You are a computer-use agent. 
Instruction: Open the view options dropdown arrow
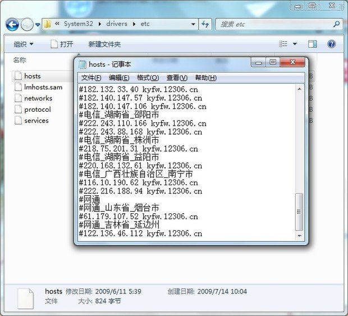click(x=295, y=44)
